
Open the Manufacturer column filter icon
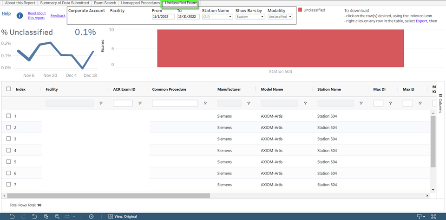[249, 103]
